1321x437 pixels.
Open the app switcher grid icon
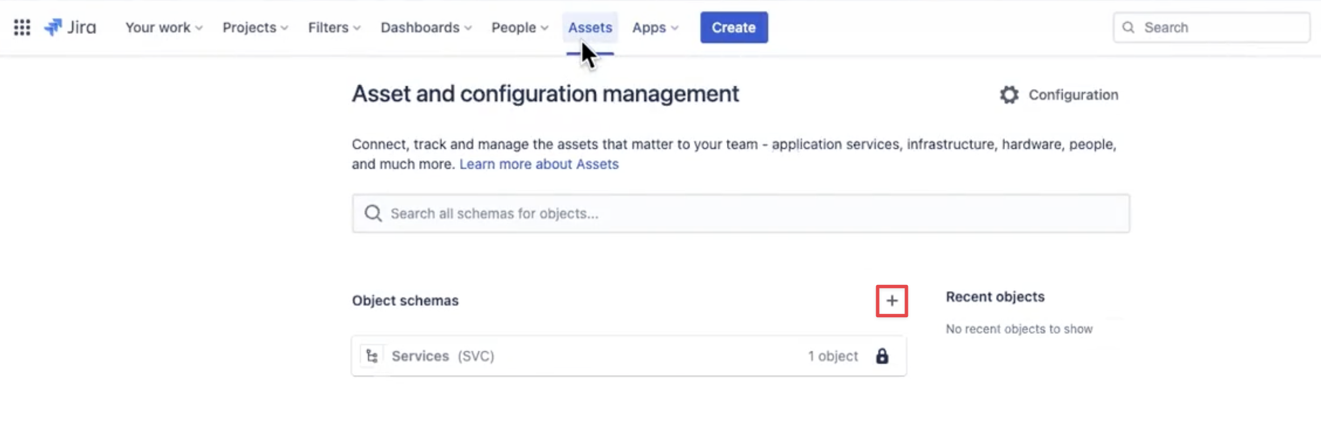point(22,27)
